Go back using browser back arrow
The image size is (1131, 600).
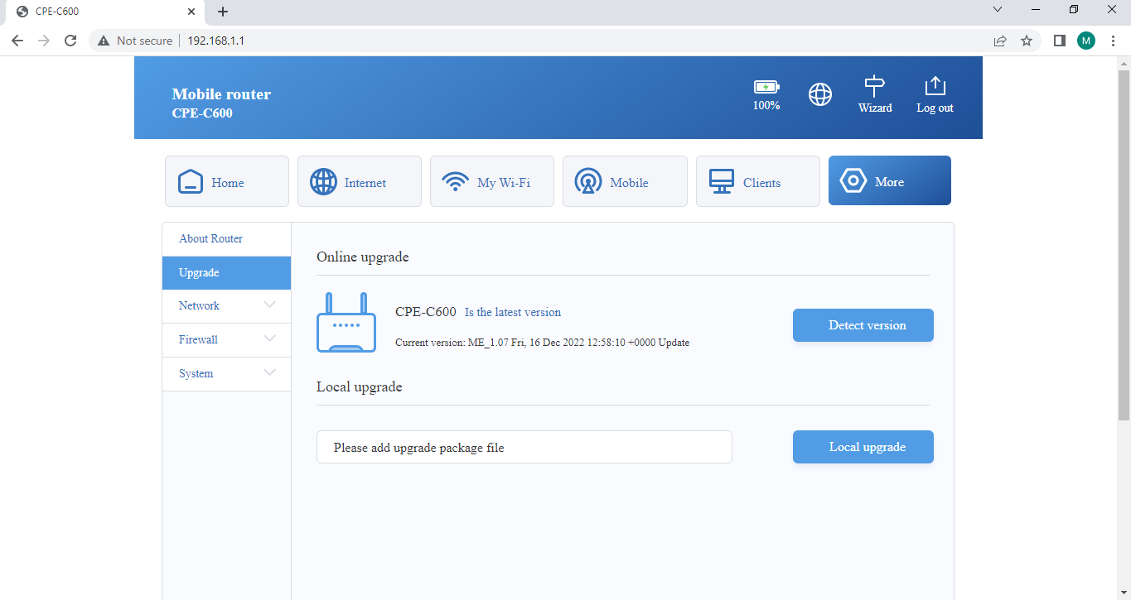click(x=17, y=41)
